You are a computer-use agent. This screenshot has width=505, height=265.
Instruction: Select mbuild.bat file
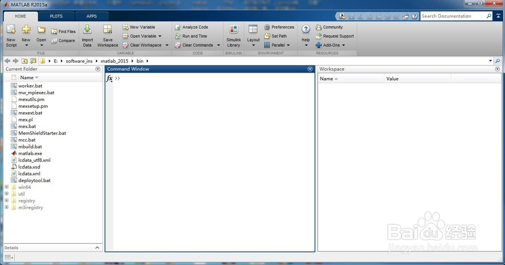[30, 147]
